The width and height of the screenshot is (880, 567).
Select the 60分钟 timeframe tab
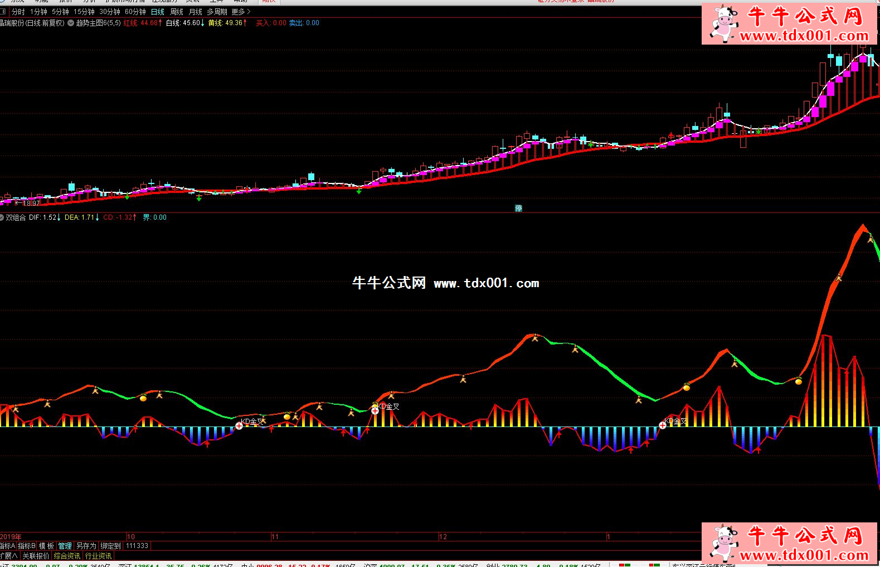135,12
